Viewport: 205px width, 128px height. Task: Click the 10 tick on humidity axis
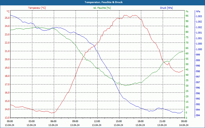[x=187, y=107]
